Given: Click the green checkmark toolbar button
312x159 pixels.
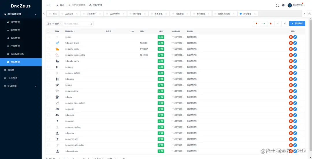Looking at the screenshot, I should click(x=278, y=23).
